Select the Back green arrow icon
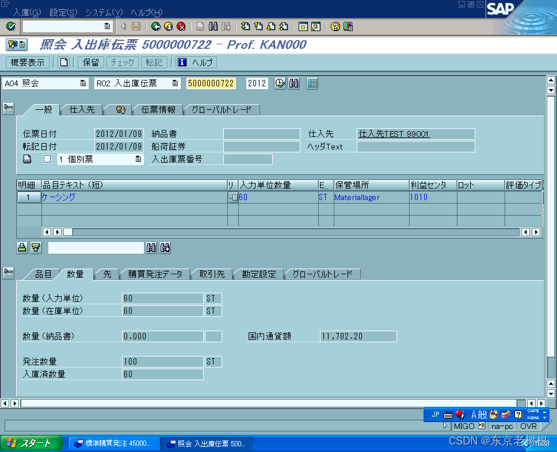This screenshot has width=557, height=452. click(x=155, y=26)
